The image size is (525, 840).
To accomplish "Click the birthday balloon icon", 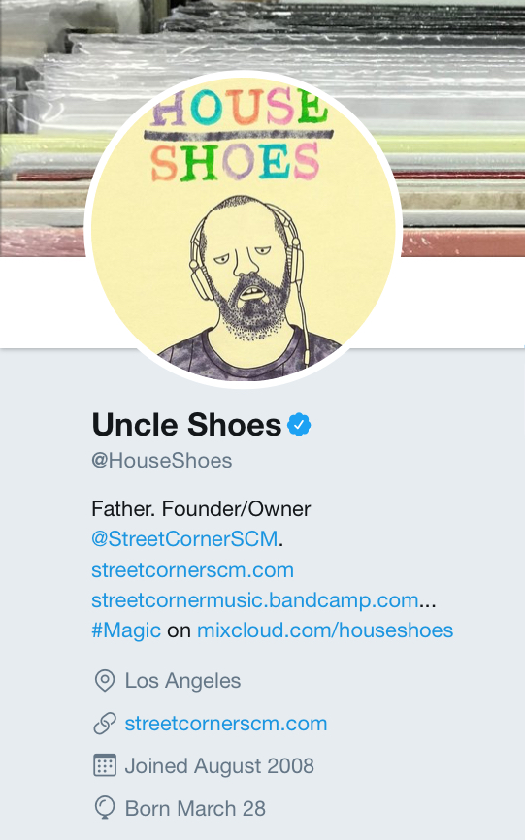I will [105, 808].
